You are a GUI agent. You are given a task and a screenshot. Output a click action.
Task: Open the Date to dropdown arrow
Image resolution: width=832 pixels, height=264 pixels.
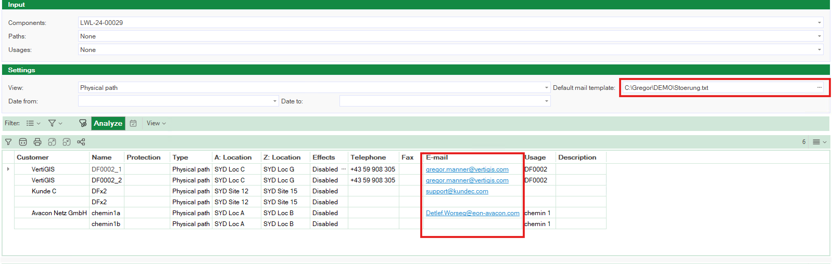pyautogui.click(x=547, y=101)
